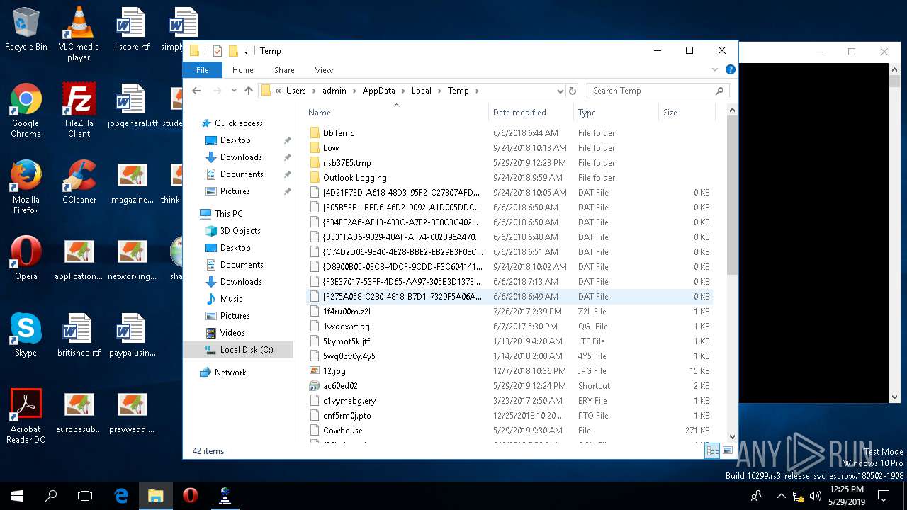Select Music in navigation pane
The image size is (907, 510).
click(x=232, y=299)
